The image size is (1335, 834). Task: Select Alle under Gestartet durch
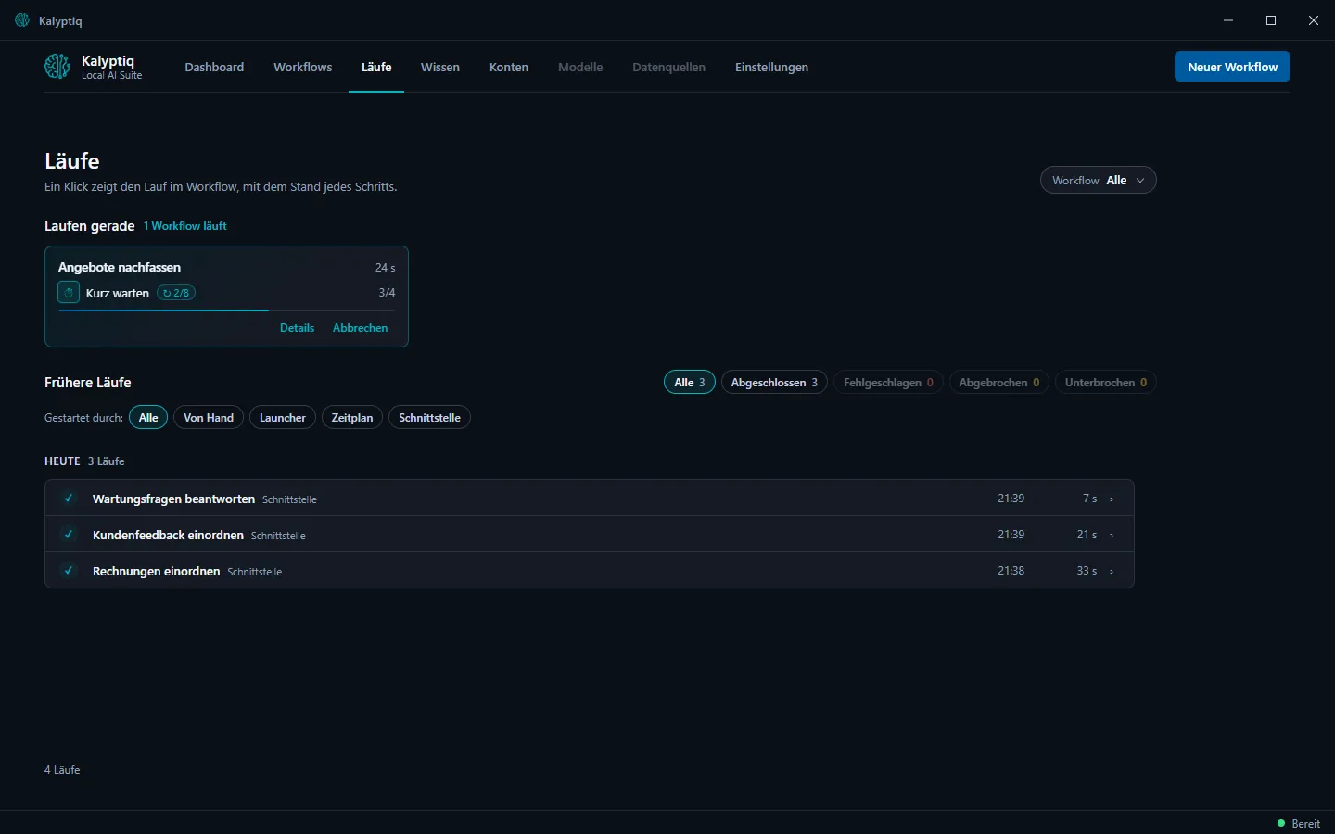pyautogui.click(x=148, y=418)
